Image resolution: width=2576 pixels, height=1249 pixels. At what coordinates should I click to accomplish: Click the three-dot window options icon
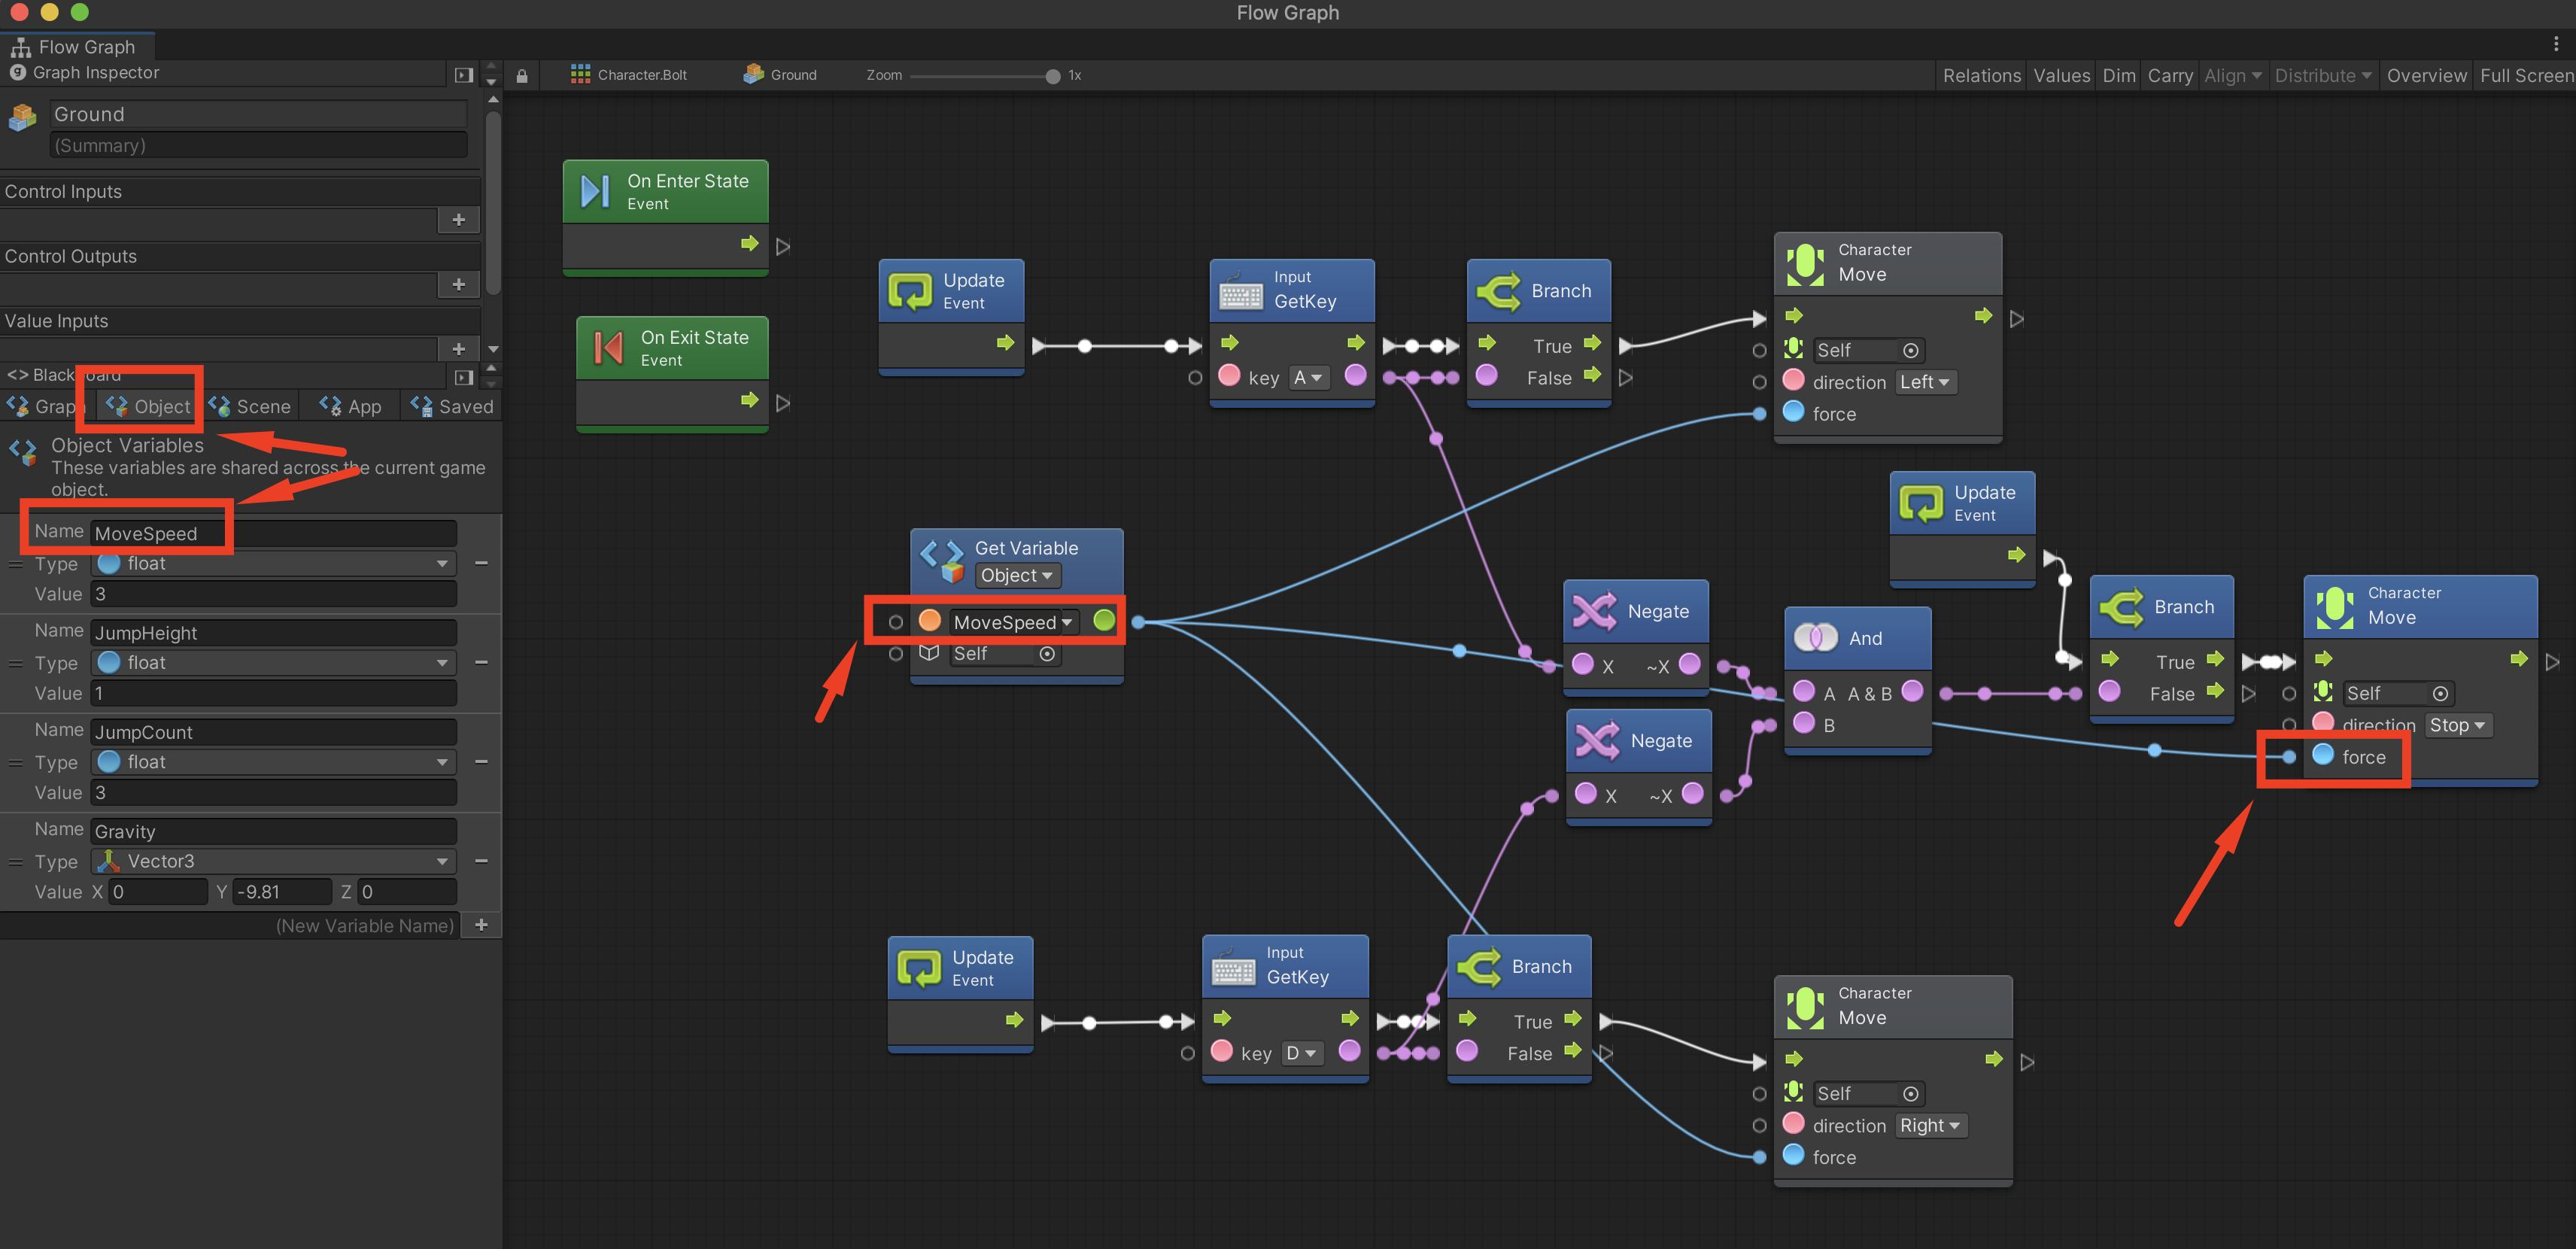2556,43
